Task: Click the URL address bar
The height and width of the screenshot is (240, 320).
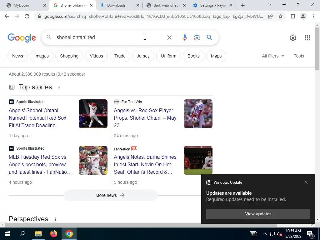Action: [153, 16]
